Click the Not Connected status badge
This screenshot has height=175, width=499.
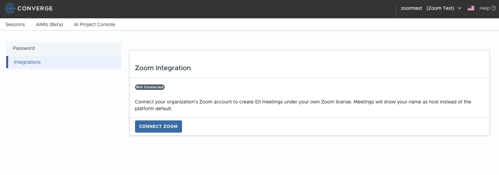(x=150, y=87)
